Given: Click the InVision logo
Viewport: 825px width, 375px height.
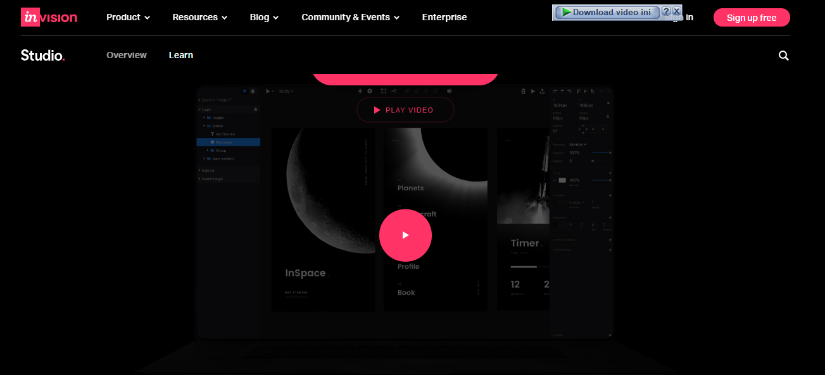Looking at the screenshot, I should pyautogui.click(x=49, y=17).
